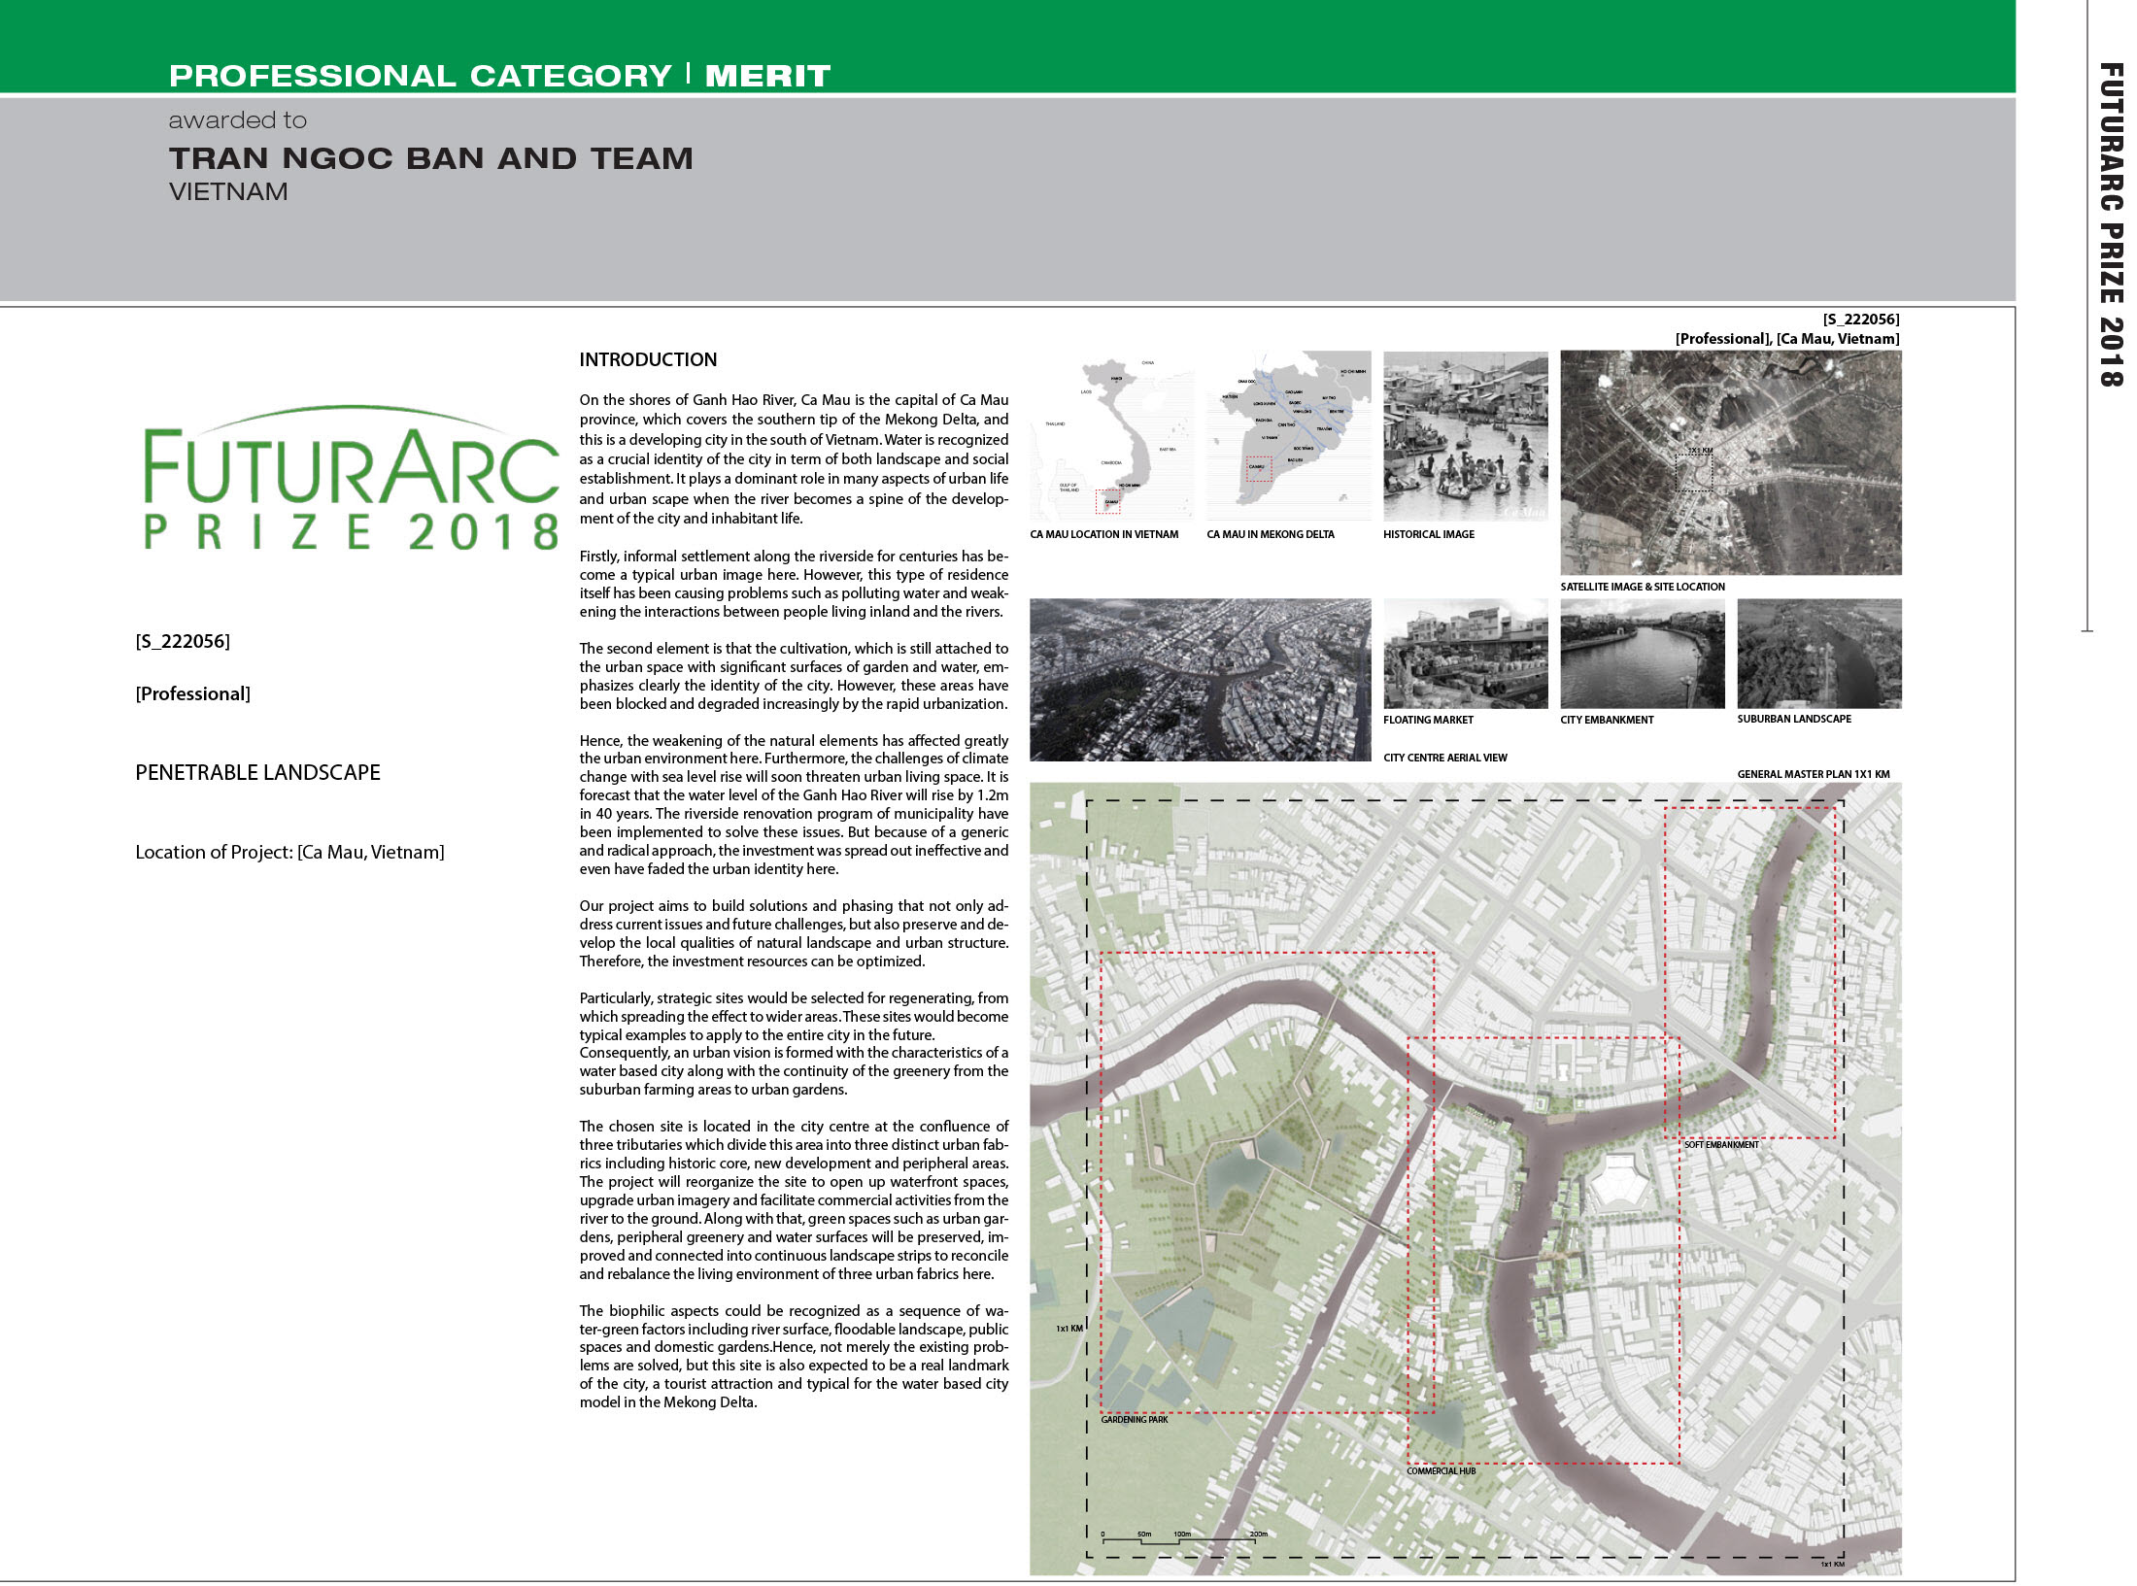Open the city embankment photo

[1642, 654]
